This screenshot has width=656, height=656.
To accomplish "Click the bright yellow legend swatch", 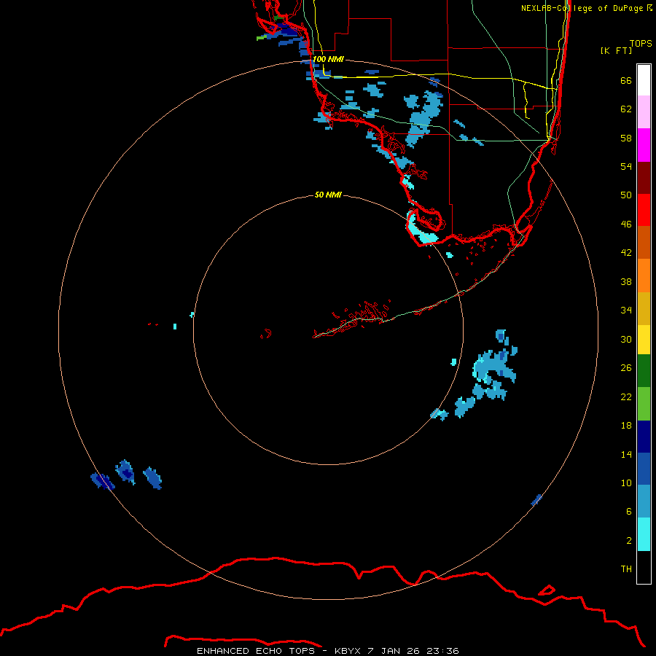I will point(644,339).
